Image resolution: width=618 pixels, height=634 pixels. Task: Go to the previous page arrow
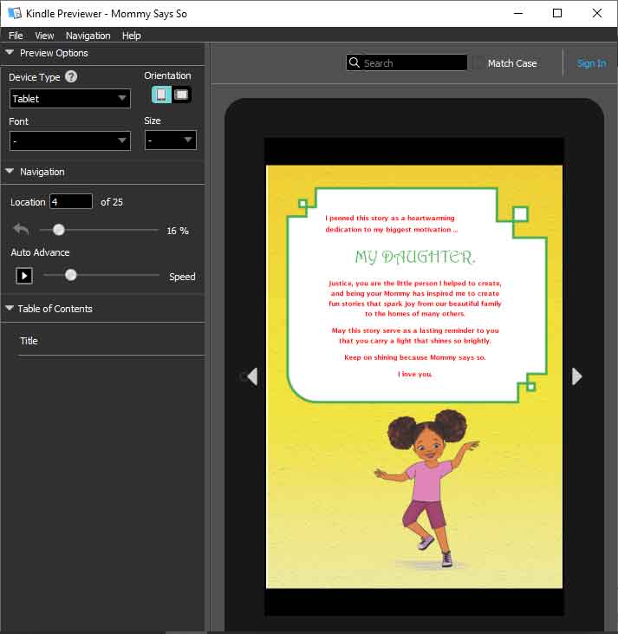(252, 376)
